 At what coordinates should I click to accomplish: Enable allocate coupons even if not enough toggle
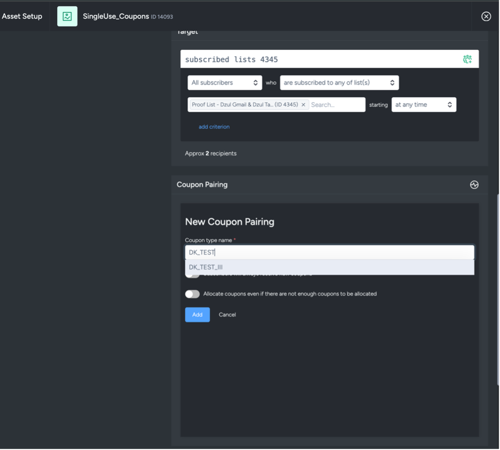click(192, 294)
